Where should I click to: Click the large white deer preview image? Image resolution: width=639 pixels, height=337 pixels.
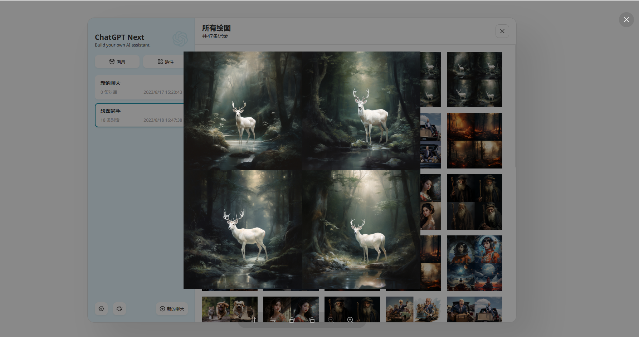click(x=302, y=170)
